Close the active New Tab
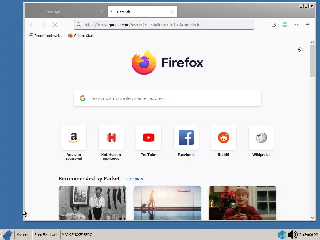The image size is (320, 240). tap(172, 12)
